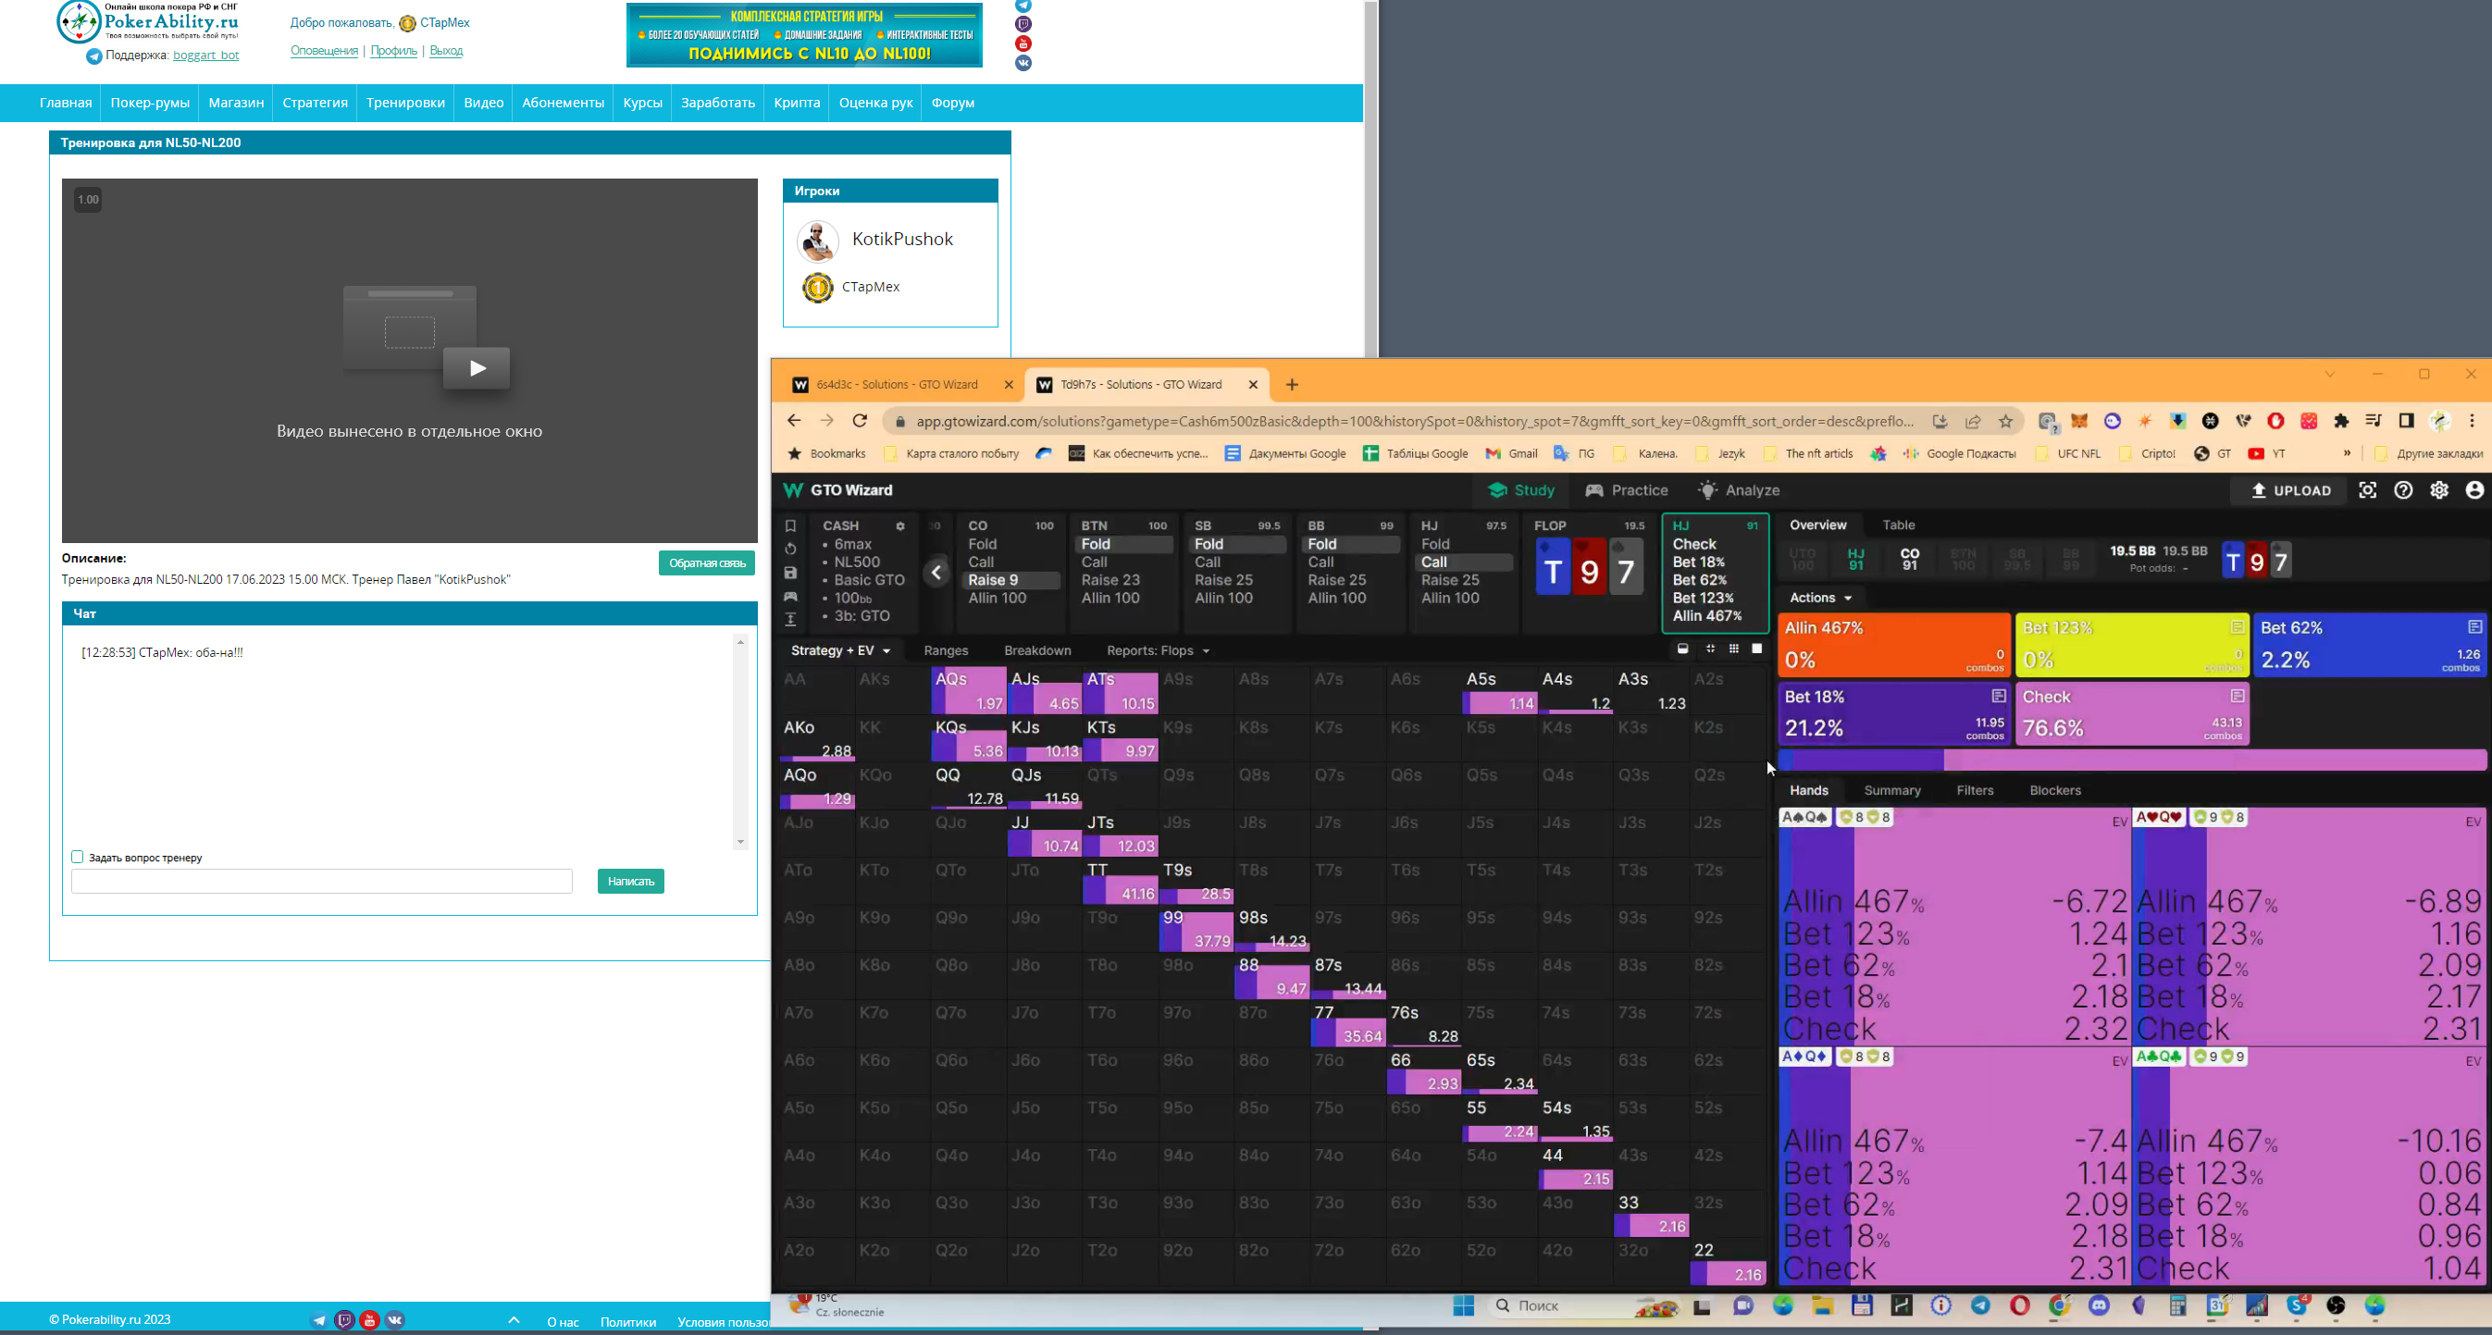Click the back chevron in action history
The height and width of the screenshot is (1335, 2492).
[x=936, y=572]
